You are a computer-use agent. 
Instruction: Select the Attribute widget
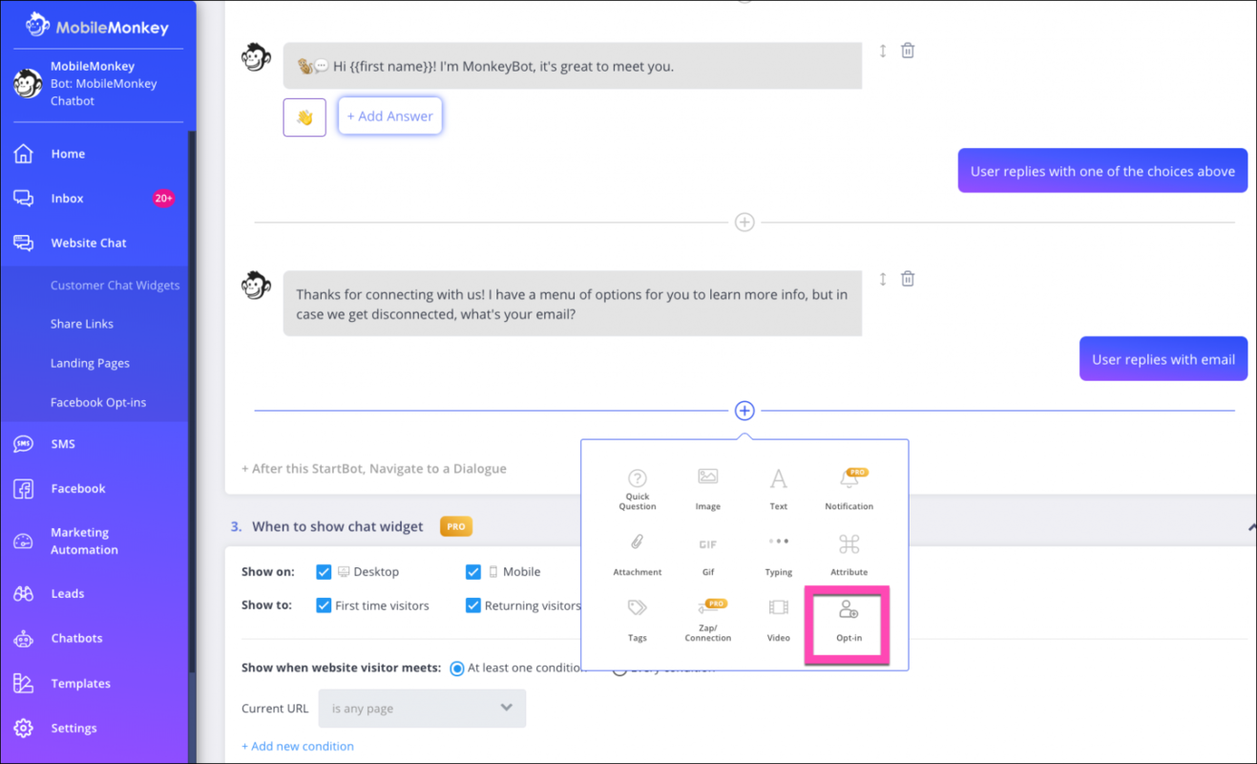coord(848,555)
